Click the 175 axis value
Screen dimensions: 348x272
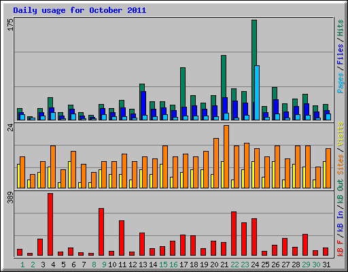[11, 24]
